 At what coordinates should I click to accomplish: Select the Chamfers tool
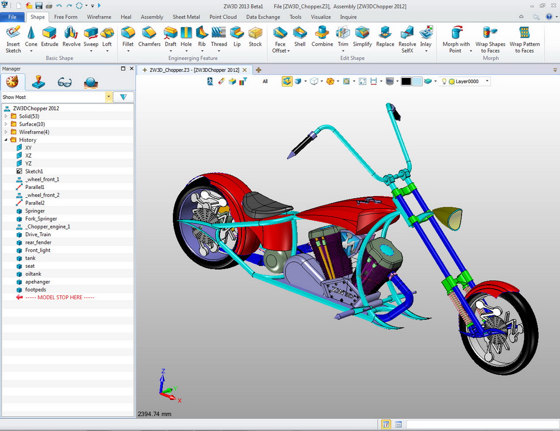pos(149,36)
